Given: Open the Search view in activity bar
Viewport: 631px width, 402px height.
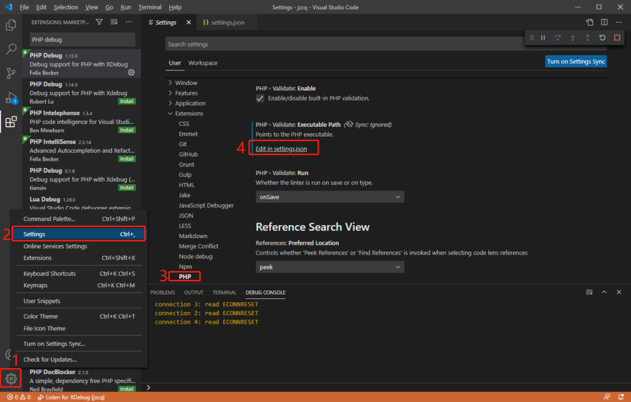Looking at the screenshot, I should pyautogui.click(x=11, y=49).
